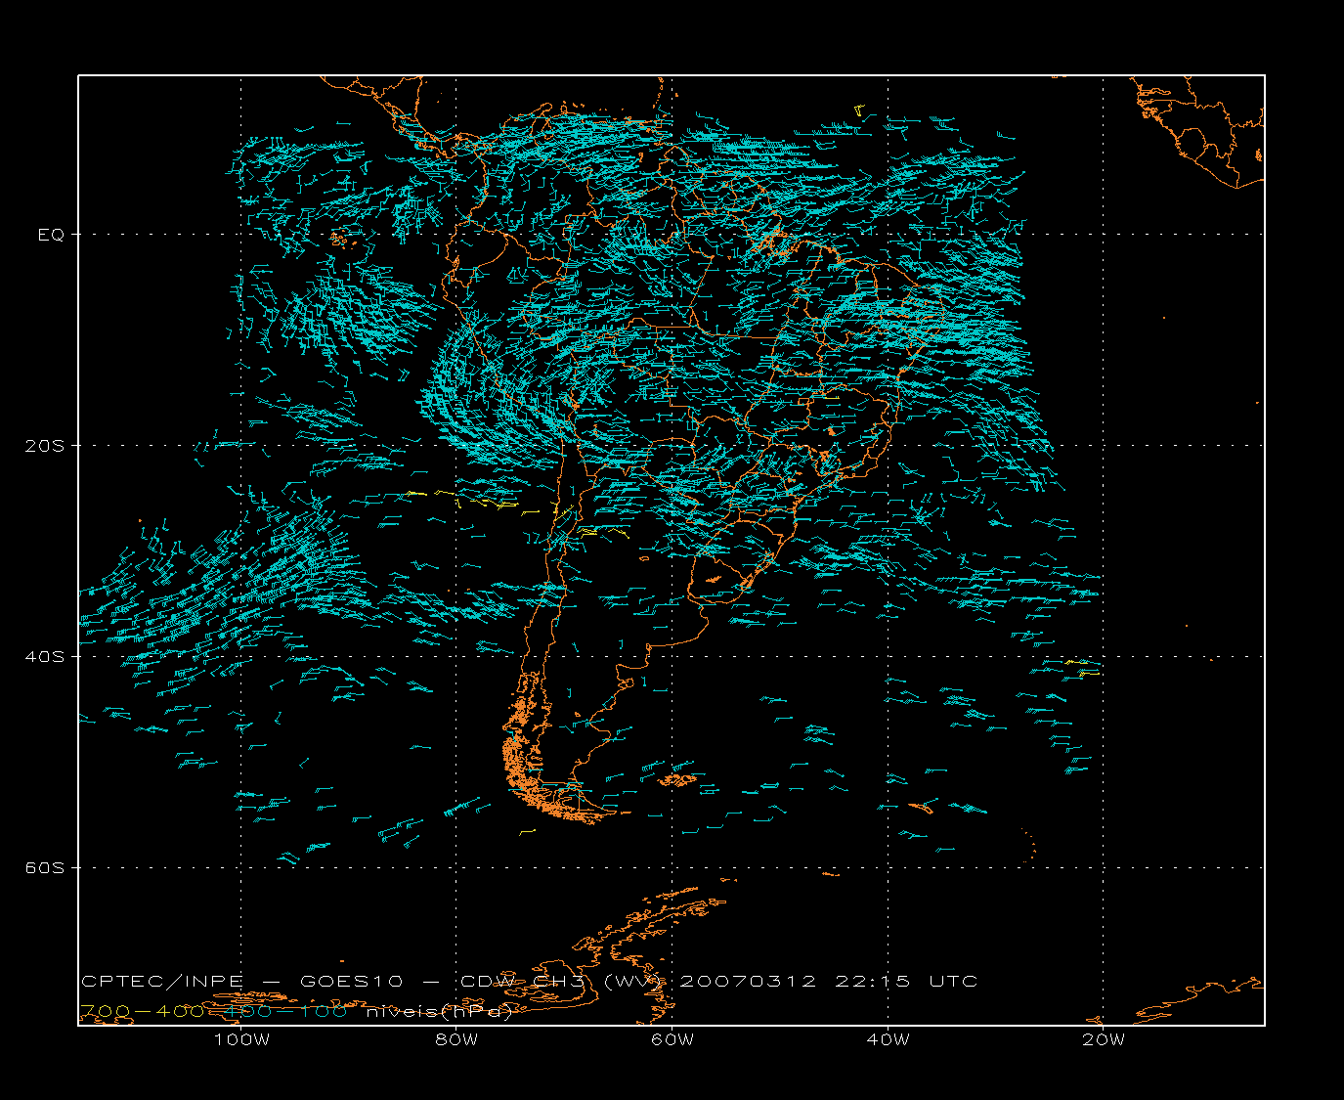1344x1100 pixels.
Task: Click the GOES10 satellite name in caption
Action: [x=351, y=981]
